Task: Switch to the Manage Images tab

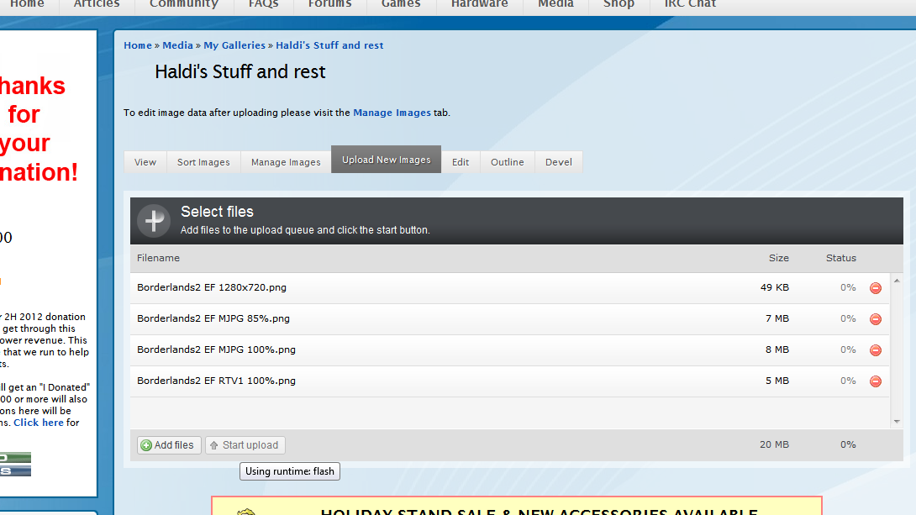Action: pos(286,162)
